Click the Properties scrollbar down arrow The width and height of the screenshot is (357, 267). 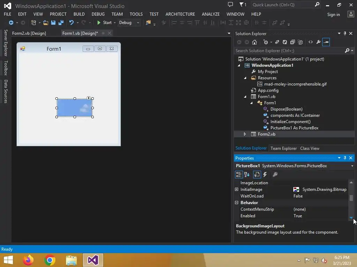point(351,218)
